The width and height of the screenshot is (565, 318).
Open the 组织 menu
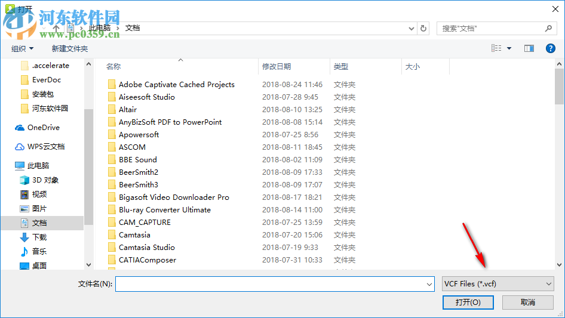(x=22, y=48)
